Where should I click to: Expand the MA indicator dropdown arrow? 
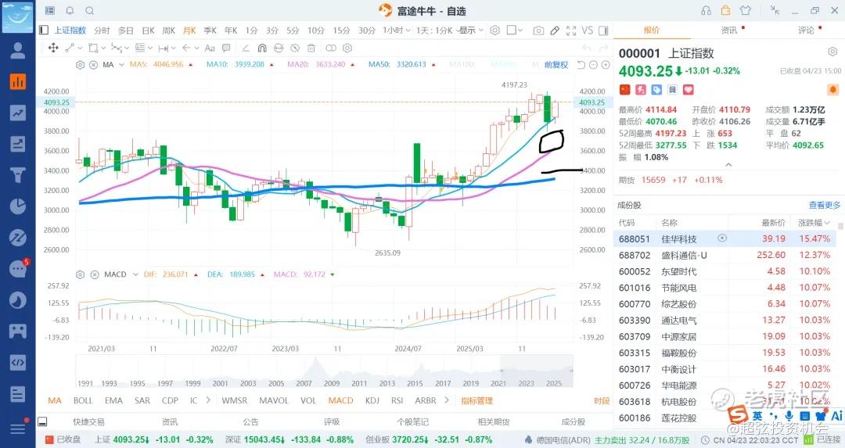point(121,65)
